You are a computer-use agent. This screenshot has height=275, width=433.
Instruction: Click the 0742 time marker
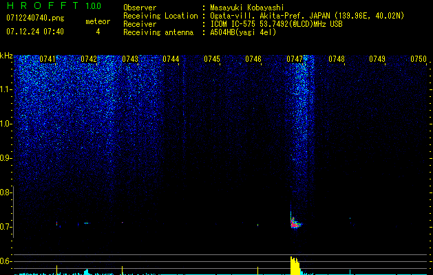pos(89,59)
